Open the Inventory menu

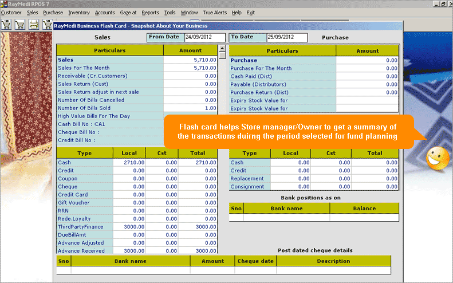(78, 12)
